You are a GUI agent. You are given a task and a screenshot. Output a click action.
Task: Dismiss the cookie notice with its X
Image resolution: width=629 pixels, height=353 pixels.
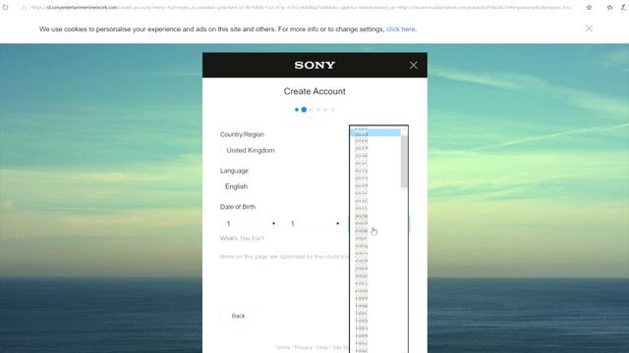589,28
